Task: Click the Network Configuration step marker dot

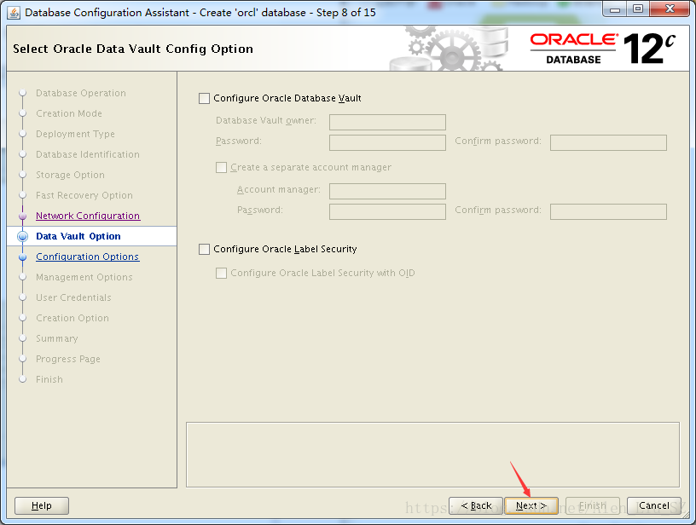Action: point(23,216)
